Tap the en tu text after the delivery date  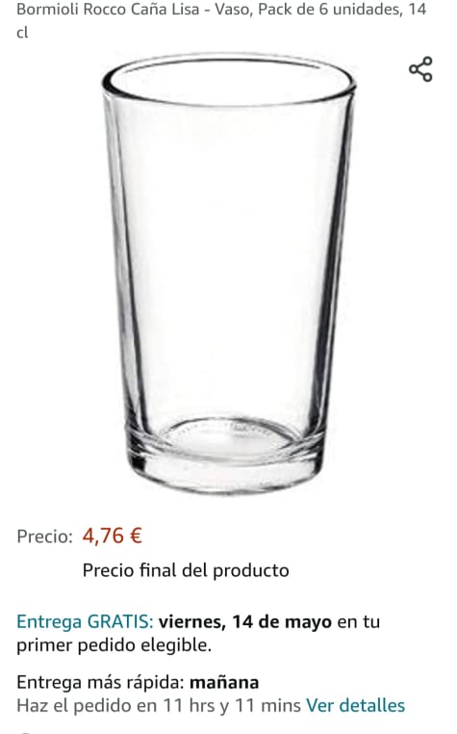(x=358, y=621)
